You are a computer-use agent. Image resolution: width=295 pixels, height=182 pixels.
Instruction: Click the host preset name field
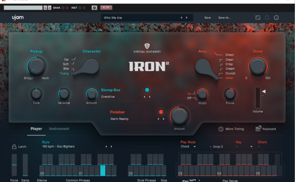tap(23, 8)
